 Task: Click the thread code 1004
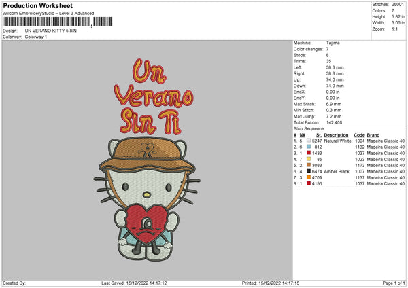click(360, 141)
